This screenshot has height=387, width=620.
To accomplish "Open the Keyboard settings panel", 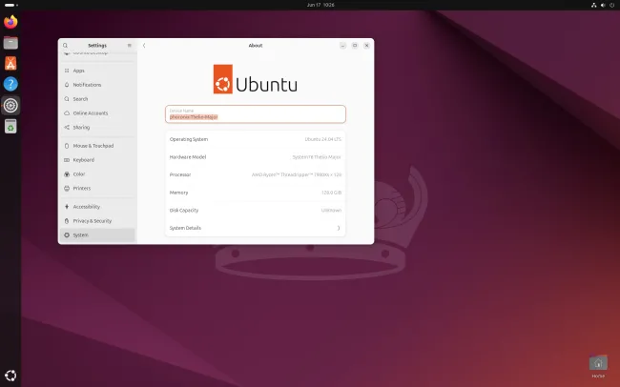I will [x=84, y=160].
